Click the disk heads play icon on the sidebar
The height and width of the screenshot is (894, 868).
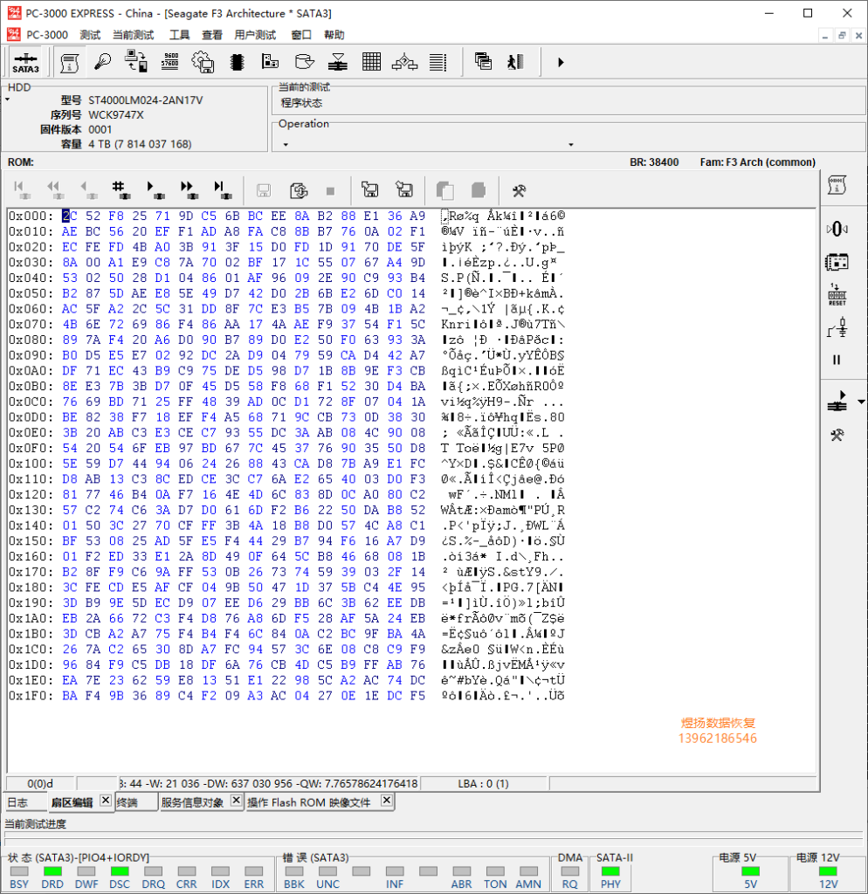837,401
